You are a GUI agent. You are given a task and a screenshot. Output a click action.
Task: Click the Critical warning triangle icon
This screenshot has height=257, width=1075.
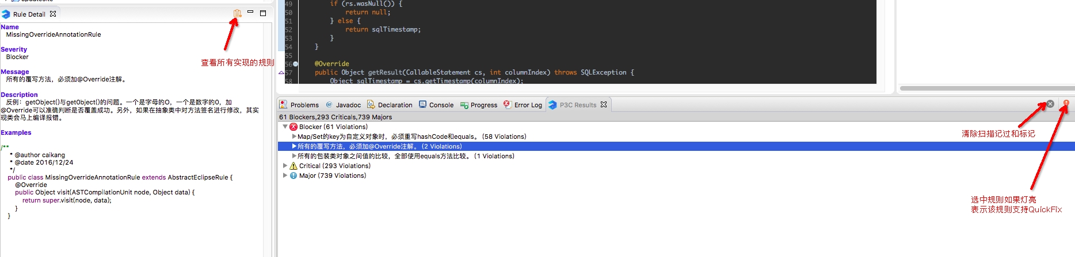point(293,166)
